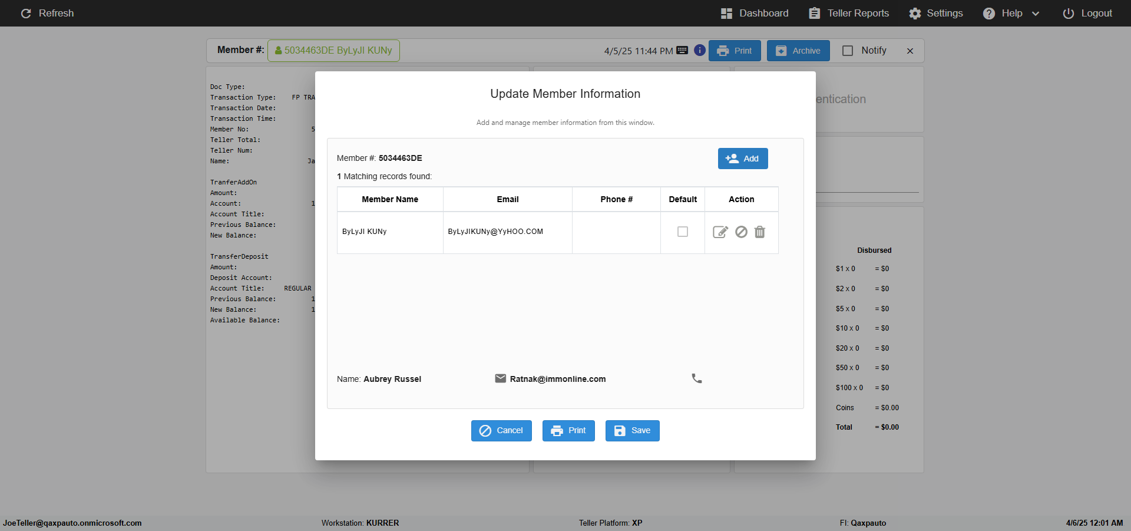Click the trash delete icon for ByLyJI KUNy
Image resolution: width=1131 pixels, height=531 pixels.
pos(760,232)
